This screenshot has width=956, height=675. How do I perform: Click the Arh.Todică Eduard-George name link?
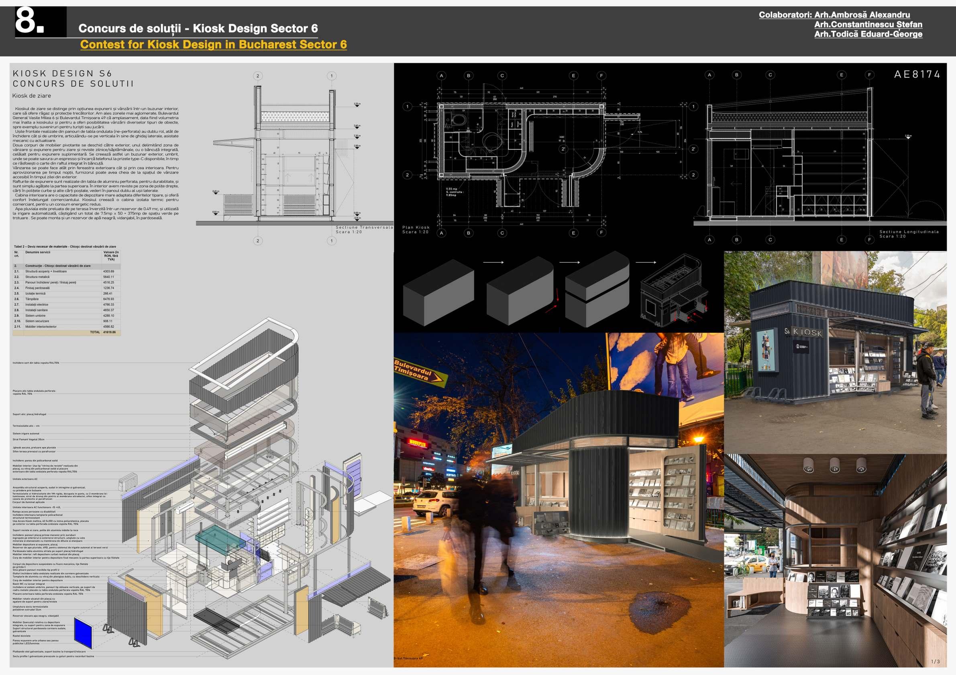click(x=868, y=34)
